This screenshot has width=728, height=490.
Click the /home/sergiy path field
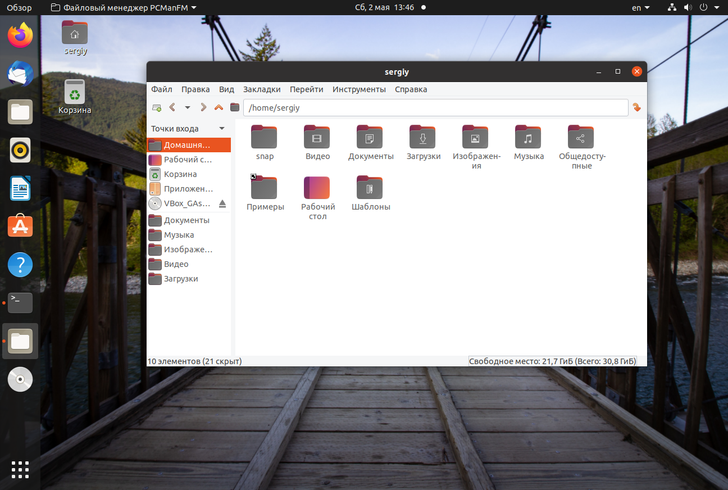435,107
